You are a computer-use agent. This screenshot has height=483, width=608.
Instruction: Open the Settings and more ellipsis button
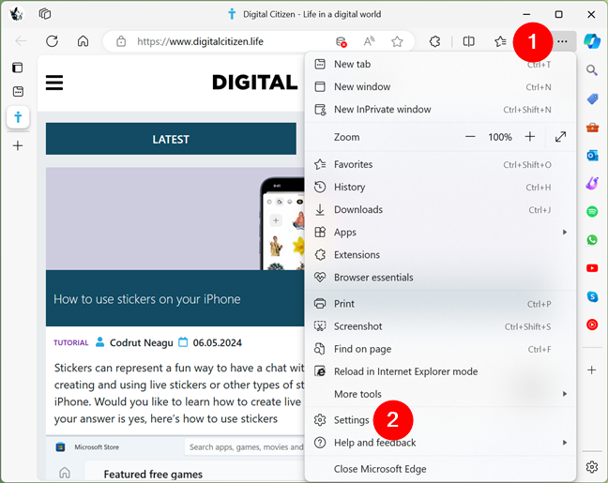click(562, 41)
